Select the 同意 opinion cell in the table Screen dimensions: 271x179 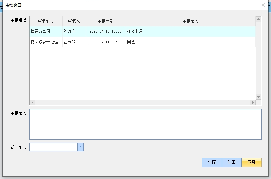(x=190, y=42)
